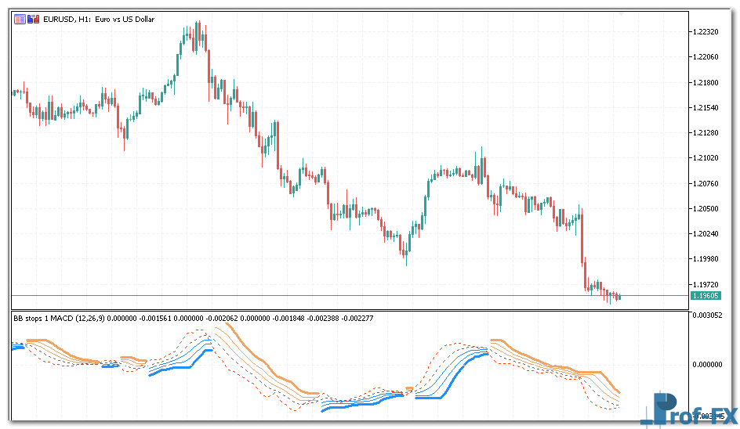Click the thick blue indicator line at far left
The width and height of the screenshot is (740, 429).
17,345
